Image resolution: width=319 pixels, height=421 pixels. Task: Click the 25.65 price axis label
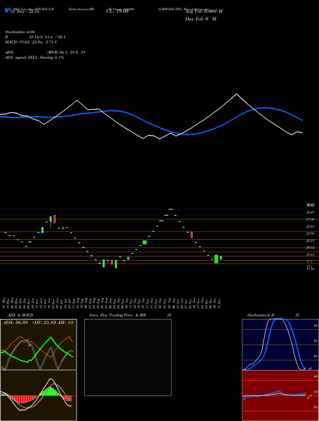(x=311, y=226)
